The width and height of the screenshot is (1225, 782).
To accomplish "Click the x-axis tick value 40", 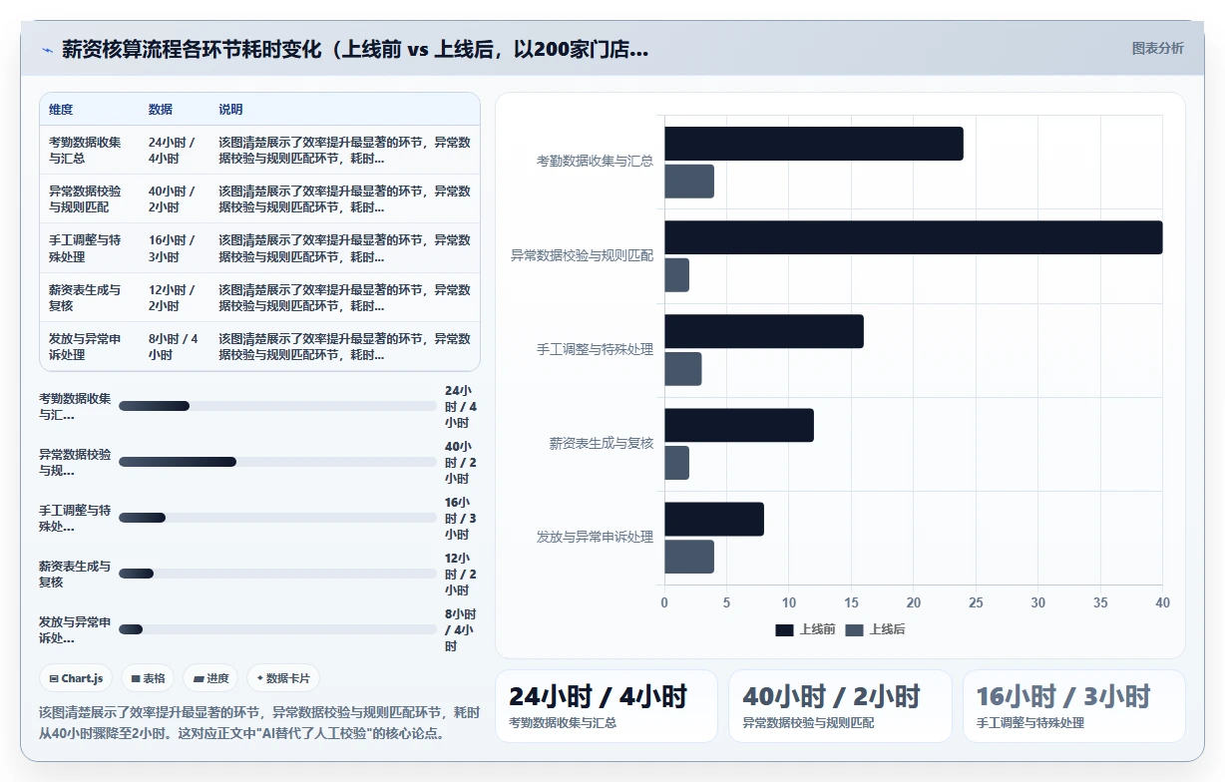I will 1162,602.
